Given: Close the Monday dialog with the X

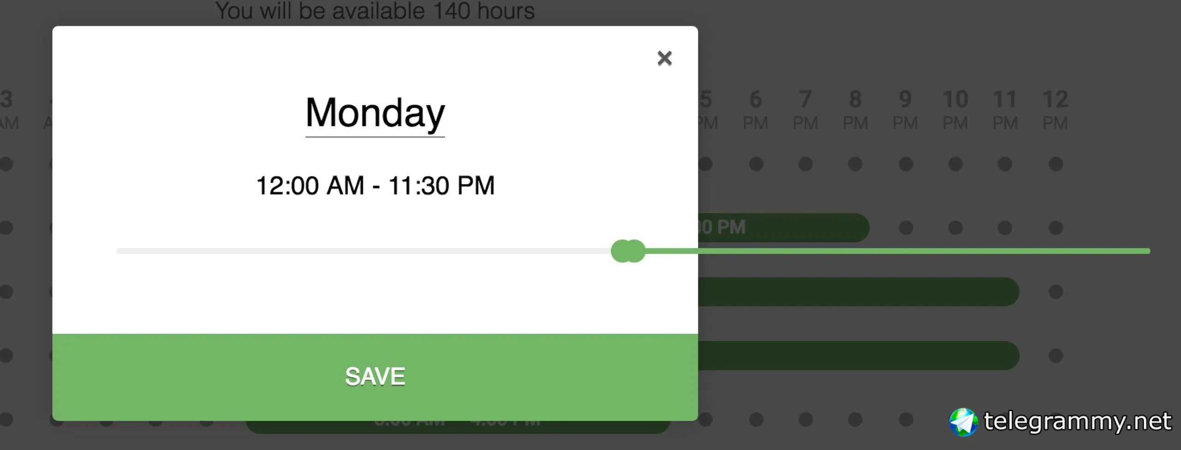Looking at the screenshot, I should (x=664, y=58).
